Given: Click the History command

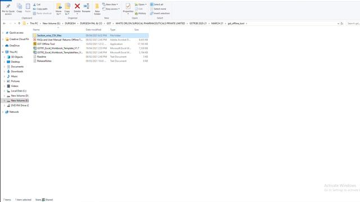Looking at the screenshot, I should tap(140, 13).
